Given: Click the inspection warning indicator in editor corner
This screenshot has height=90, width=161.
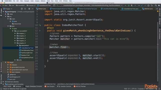Looking at the screenshot, I should 158,11.
